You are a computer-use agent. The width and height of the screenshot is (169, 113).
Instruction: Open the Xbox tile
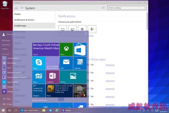[66, 49]
